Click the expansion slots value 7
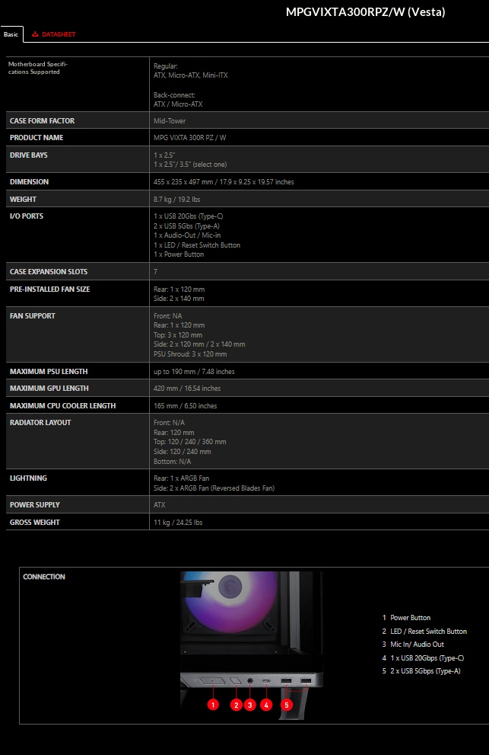Screen dimensions: 489x755 coord(155,272)
